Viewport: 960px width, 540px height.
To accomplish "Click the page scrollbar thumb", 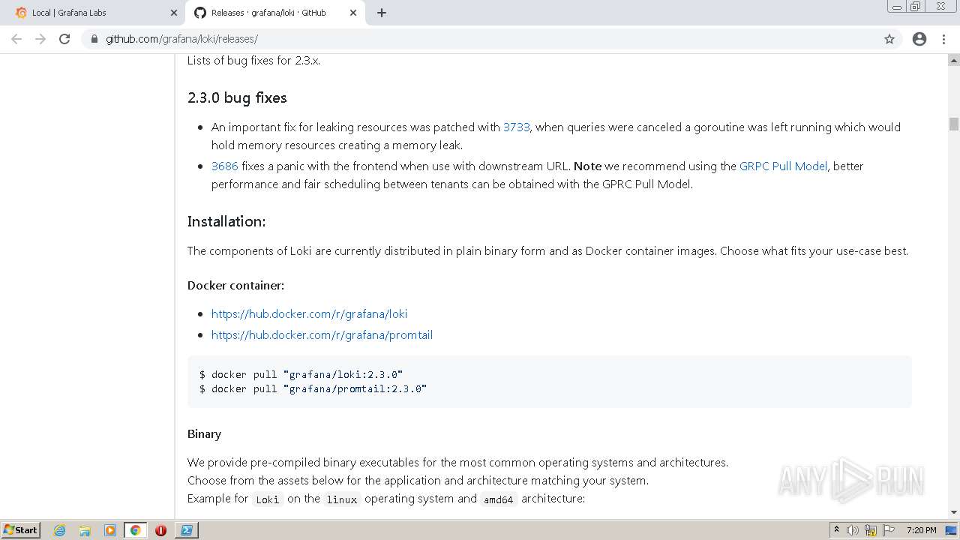I will click(x=954, y=124).
